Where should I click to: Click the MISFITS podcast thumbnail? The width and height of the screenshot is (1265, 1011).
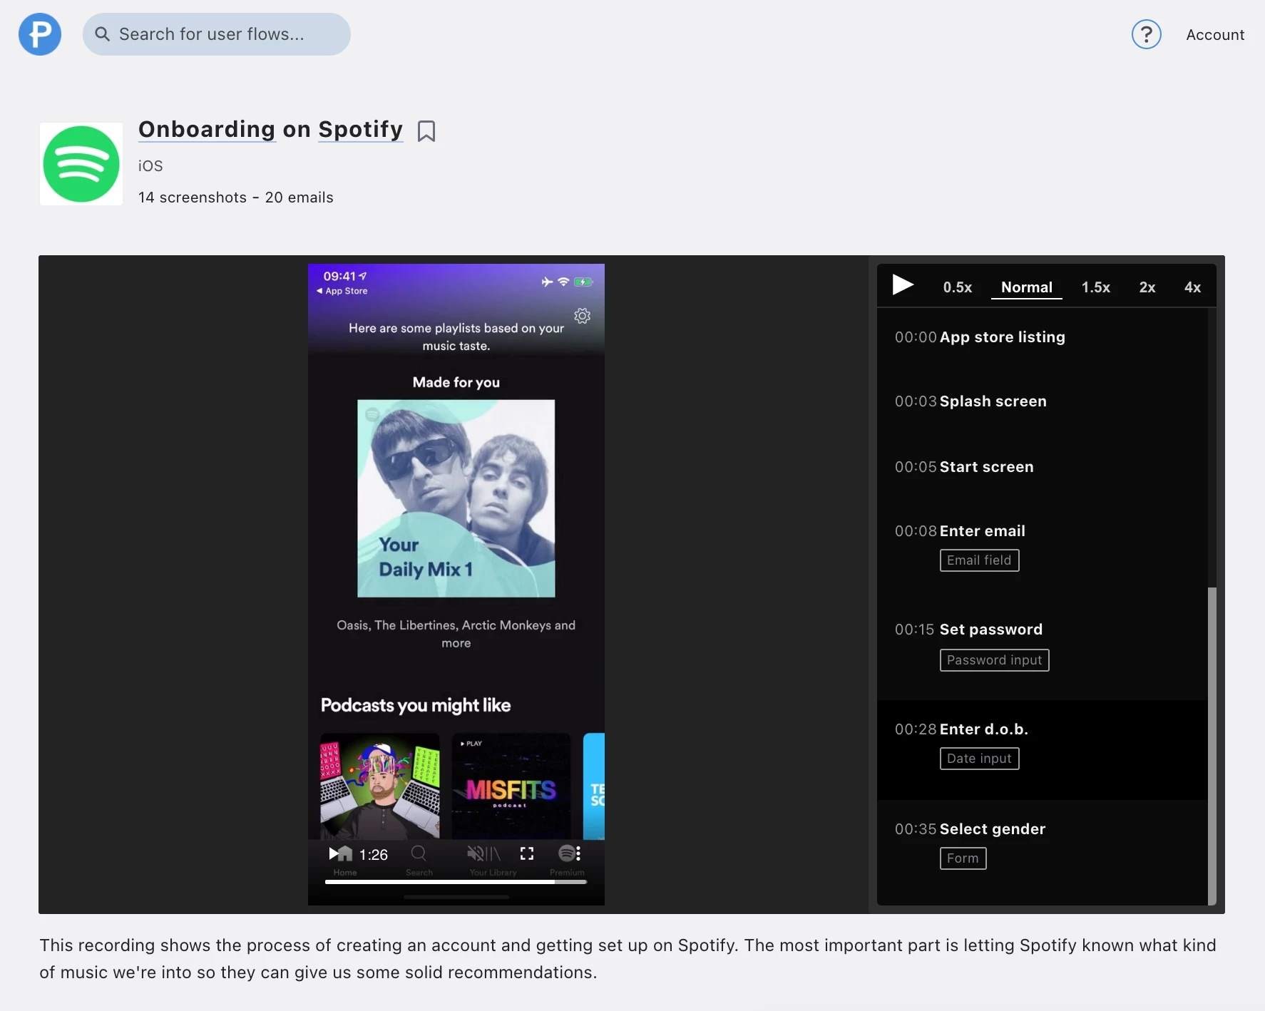click(x=511, y=786)
